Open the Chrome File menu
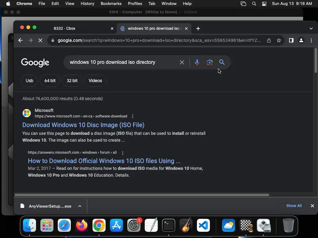 (x=42, y=4)
